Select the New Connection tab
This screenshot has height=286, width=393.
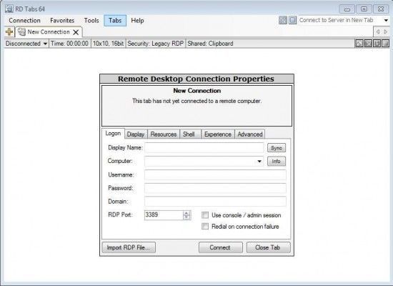49,32
